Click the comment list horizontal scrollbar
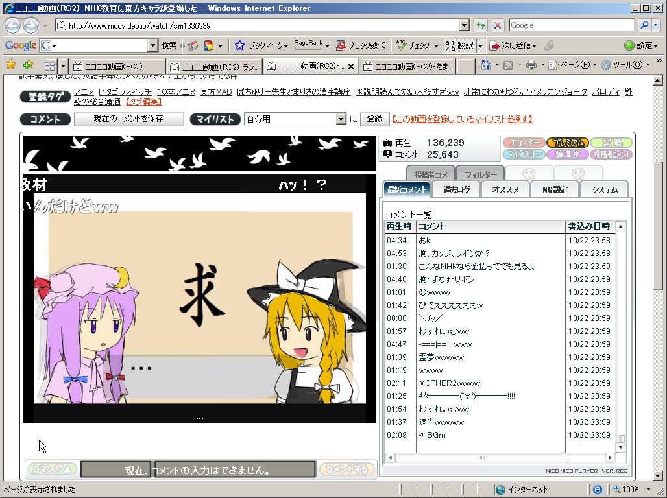Image resolution: width=667 pixels, height=498 pixels. [482, 458]
